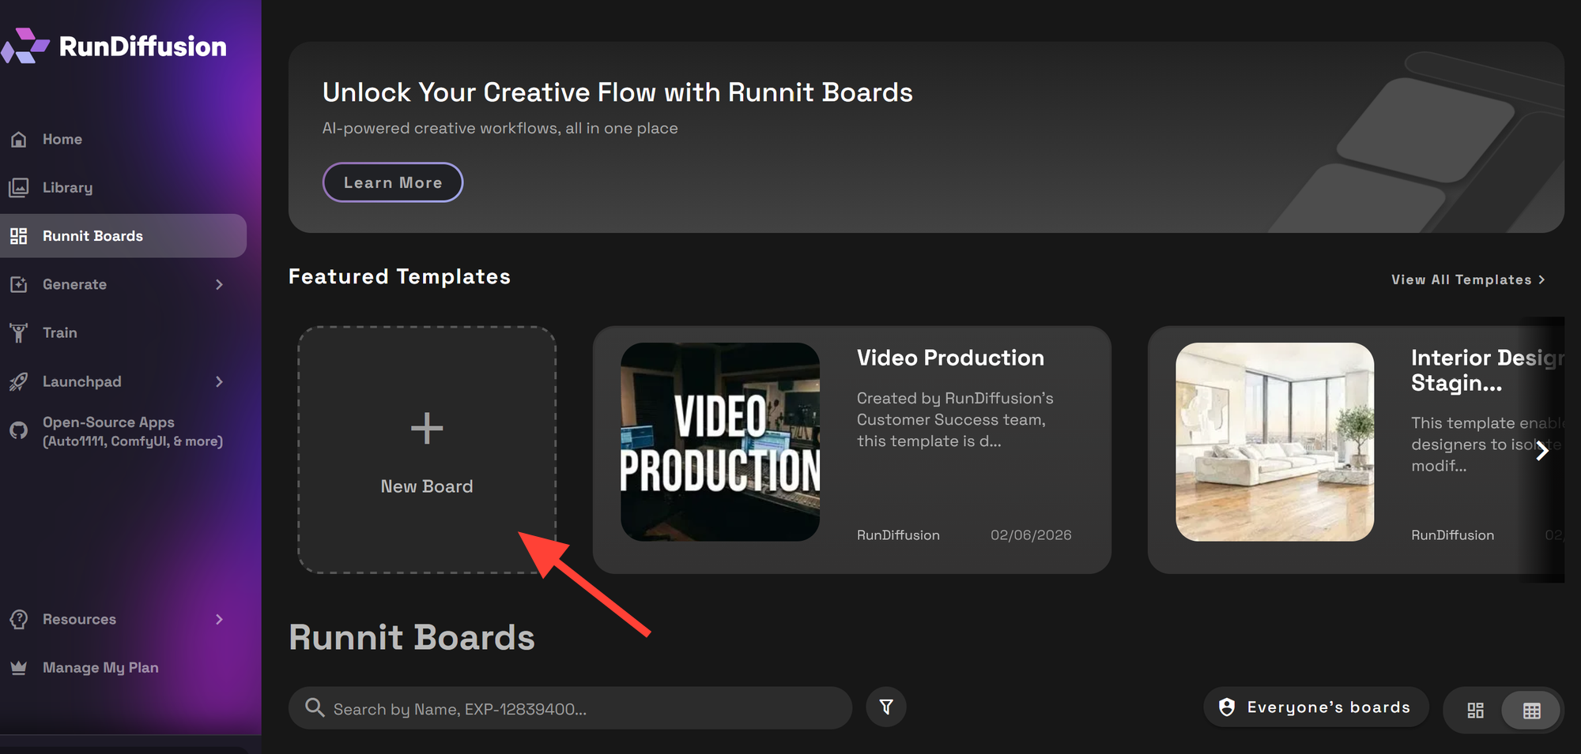Click the Home house icon
The image size is (1581, 754).
coord(19,140)
